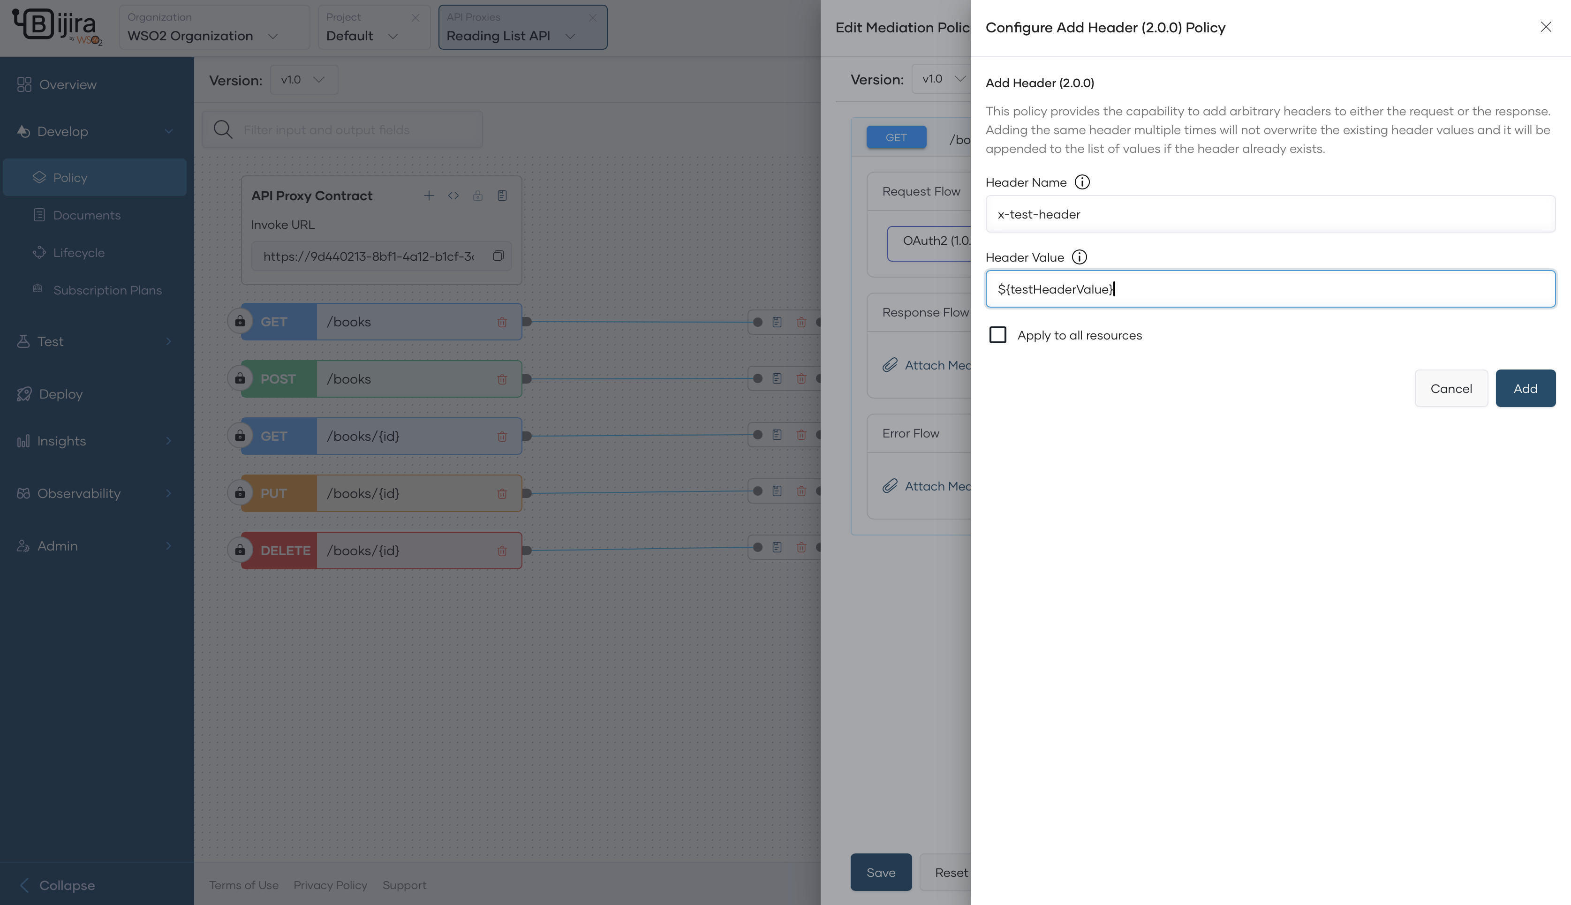This screenshot has height=905, width=1571.
Task: Open the version v1.0 dropdown
Action: [303, 80]
